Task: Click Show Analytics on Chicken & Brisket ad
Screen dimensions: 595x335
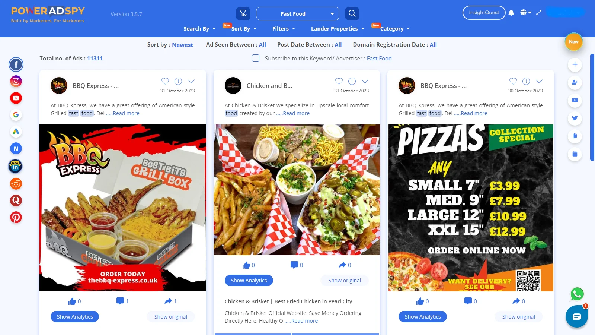Action: pyautogui.click(x=249, y=281)
